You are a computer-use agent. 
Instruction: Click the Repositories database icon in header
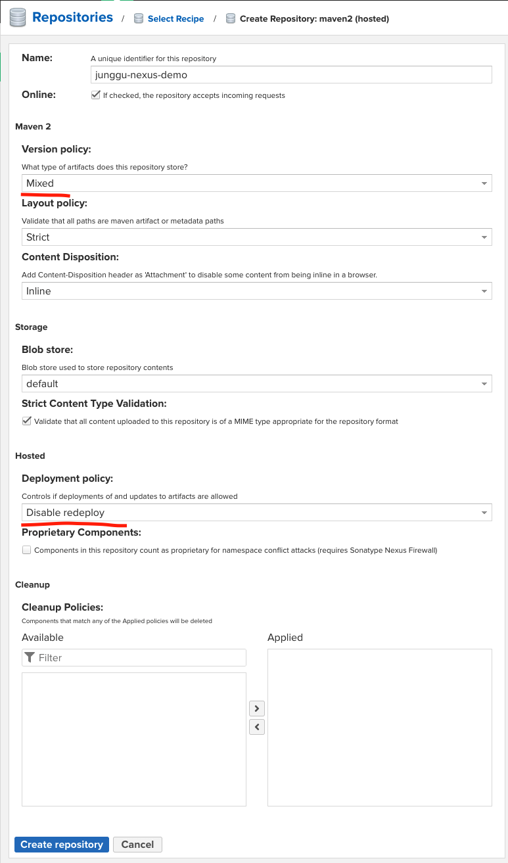(x=18, y=18)
